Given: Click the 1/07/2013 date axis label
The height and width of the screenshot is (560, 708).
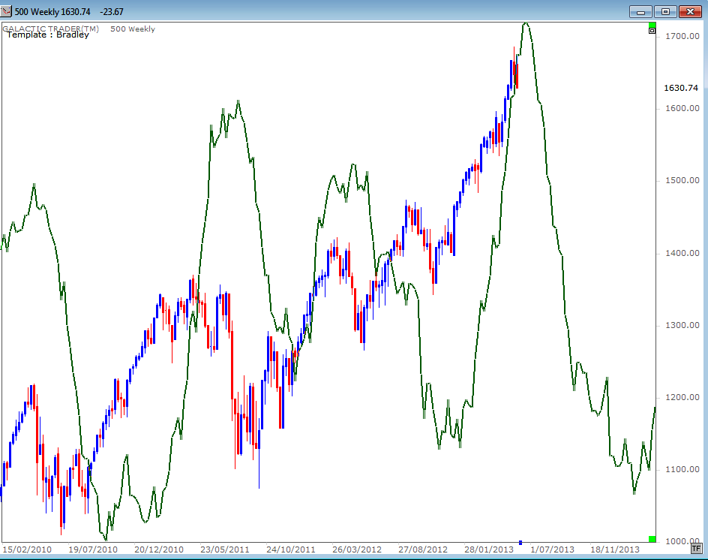Looking at the screenshot, I should point(552,549).
